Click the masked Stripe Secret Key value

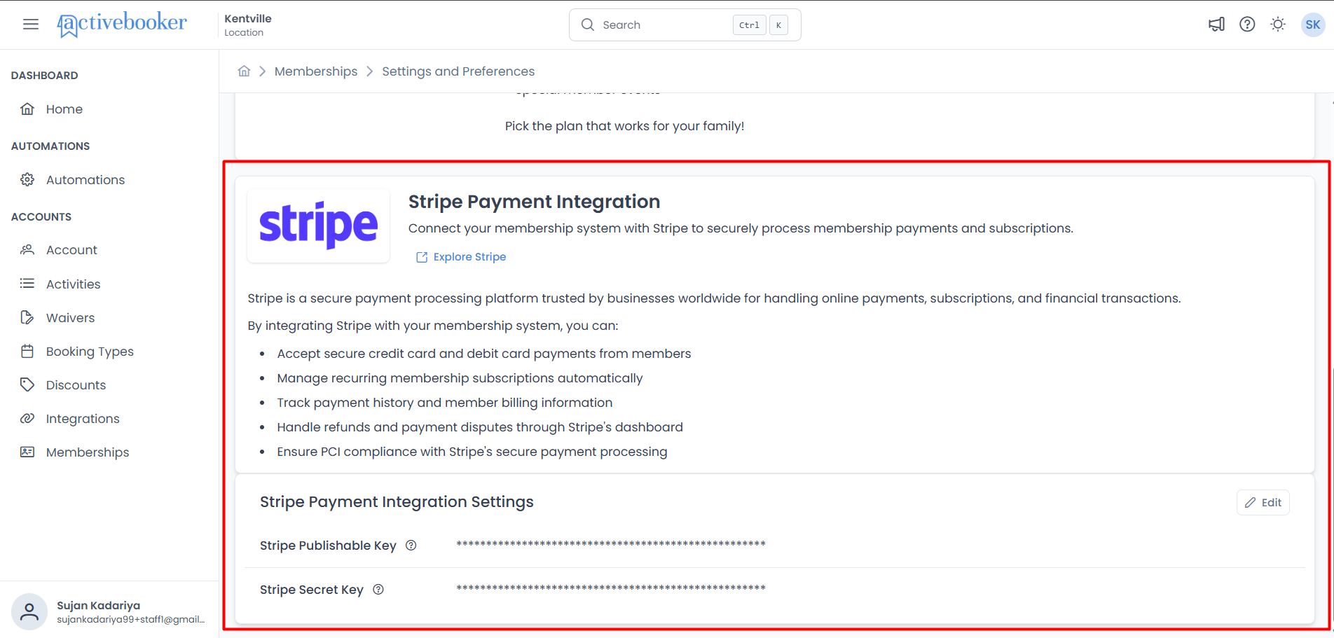pos(611,588)
